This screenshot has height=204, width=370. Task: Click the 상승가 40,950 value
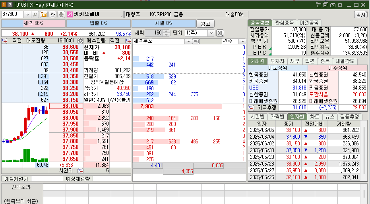[124, 88]
